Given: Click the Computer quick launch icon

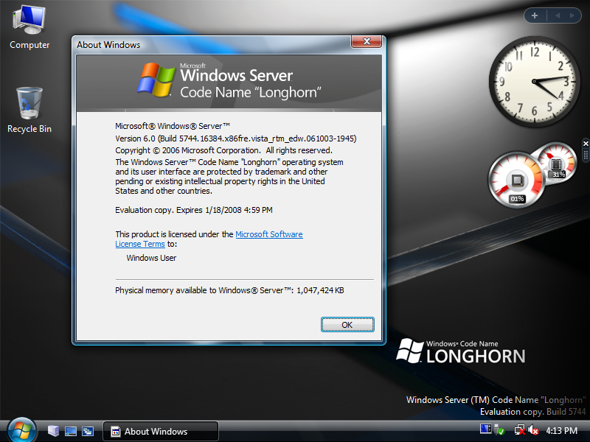Looking at the screenshot, I should (x=54, y=430).
